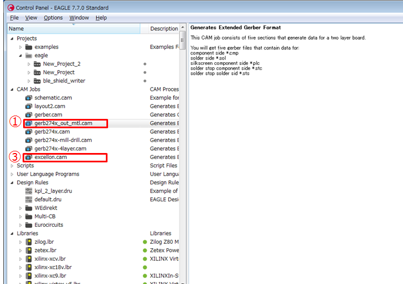Open the Help menu

101,18
